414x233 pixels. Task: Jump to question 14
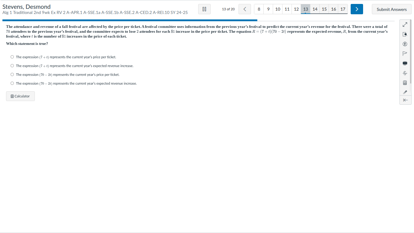315,9
